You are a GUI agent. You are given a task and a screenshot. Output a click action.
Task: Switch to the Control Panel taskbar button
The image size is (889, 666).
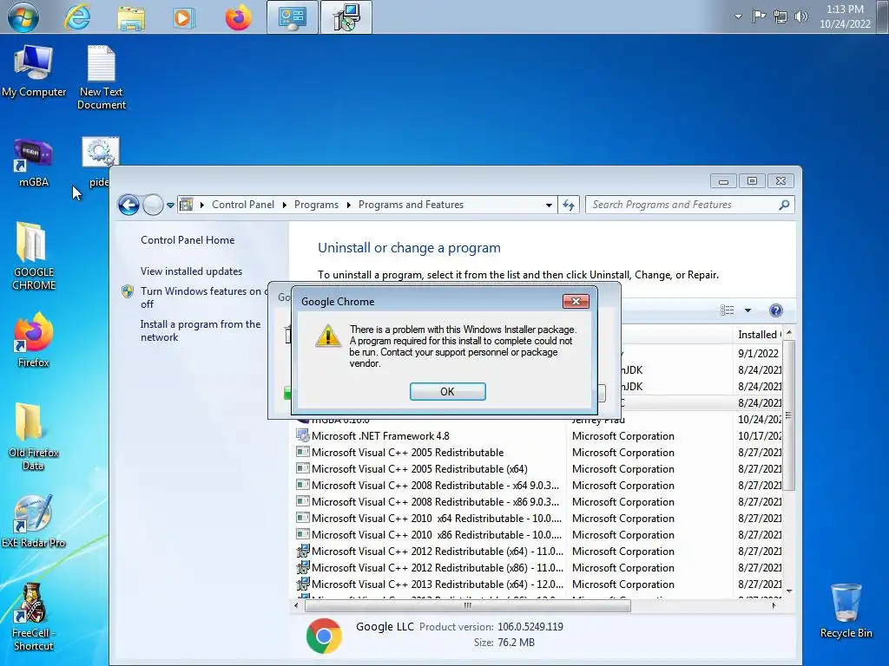coord(292,17)
